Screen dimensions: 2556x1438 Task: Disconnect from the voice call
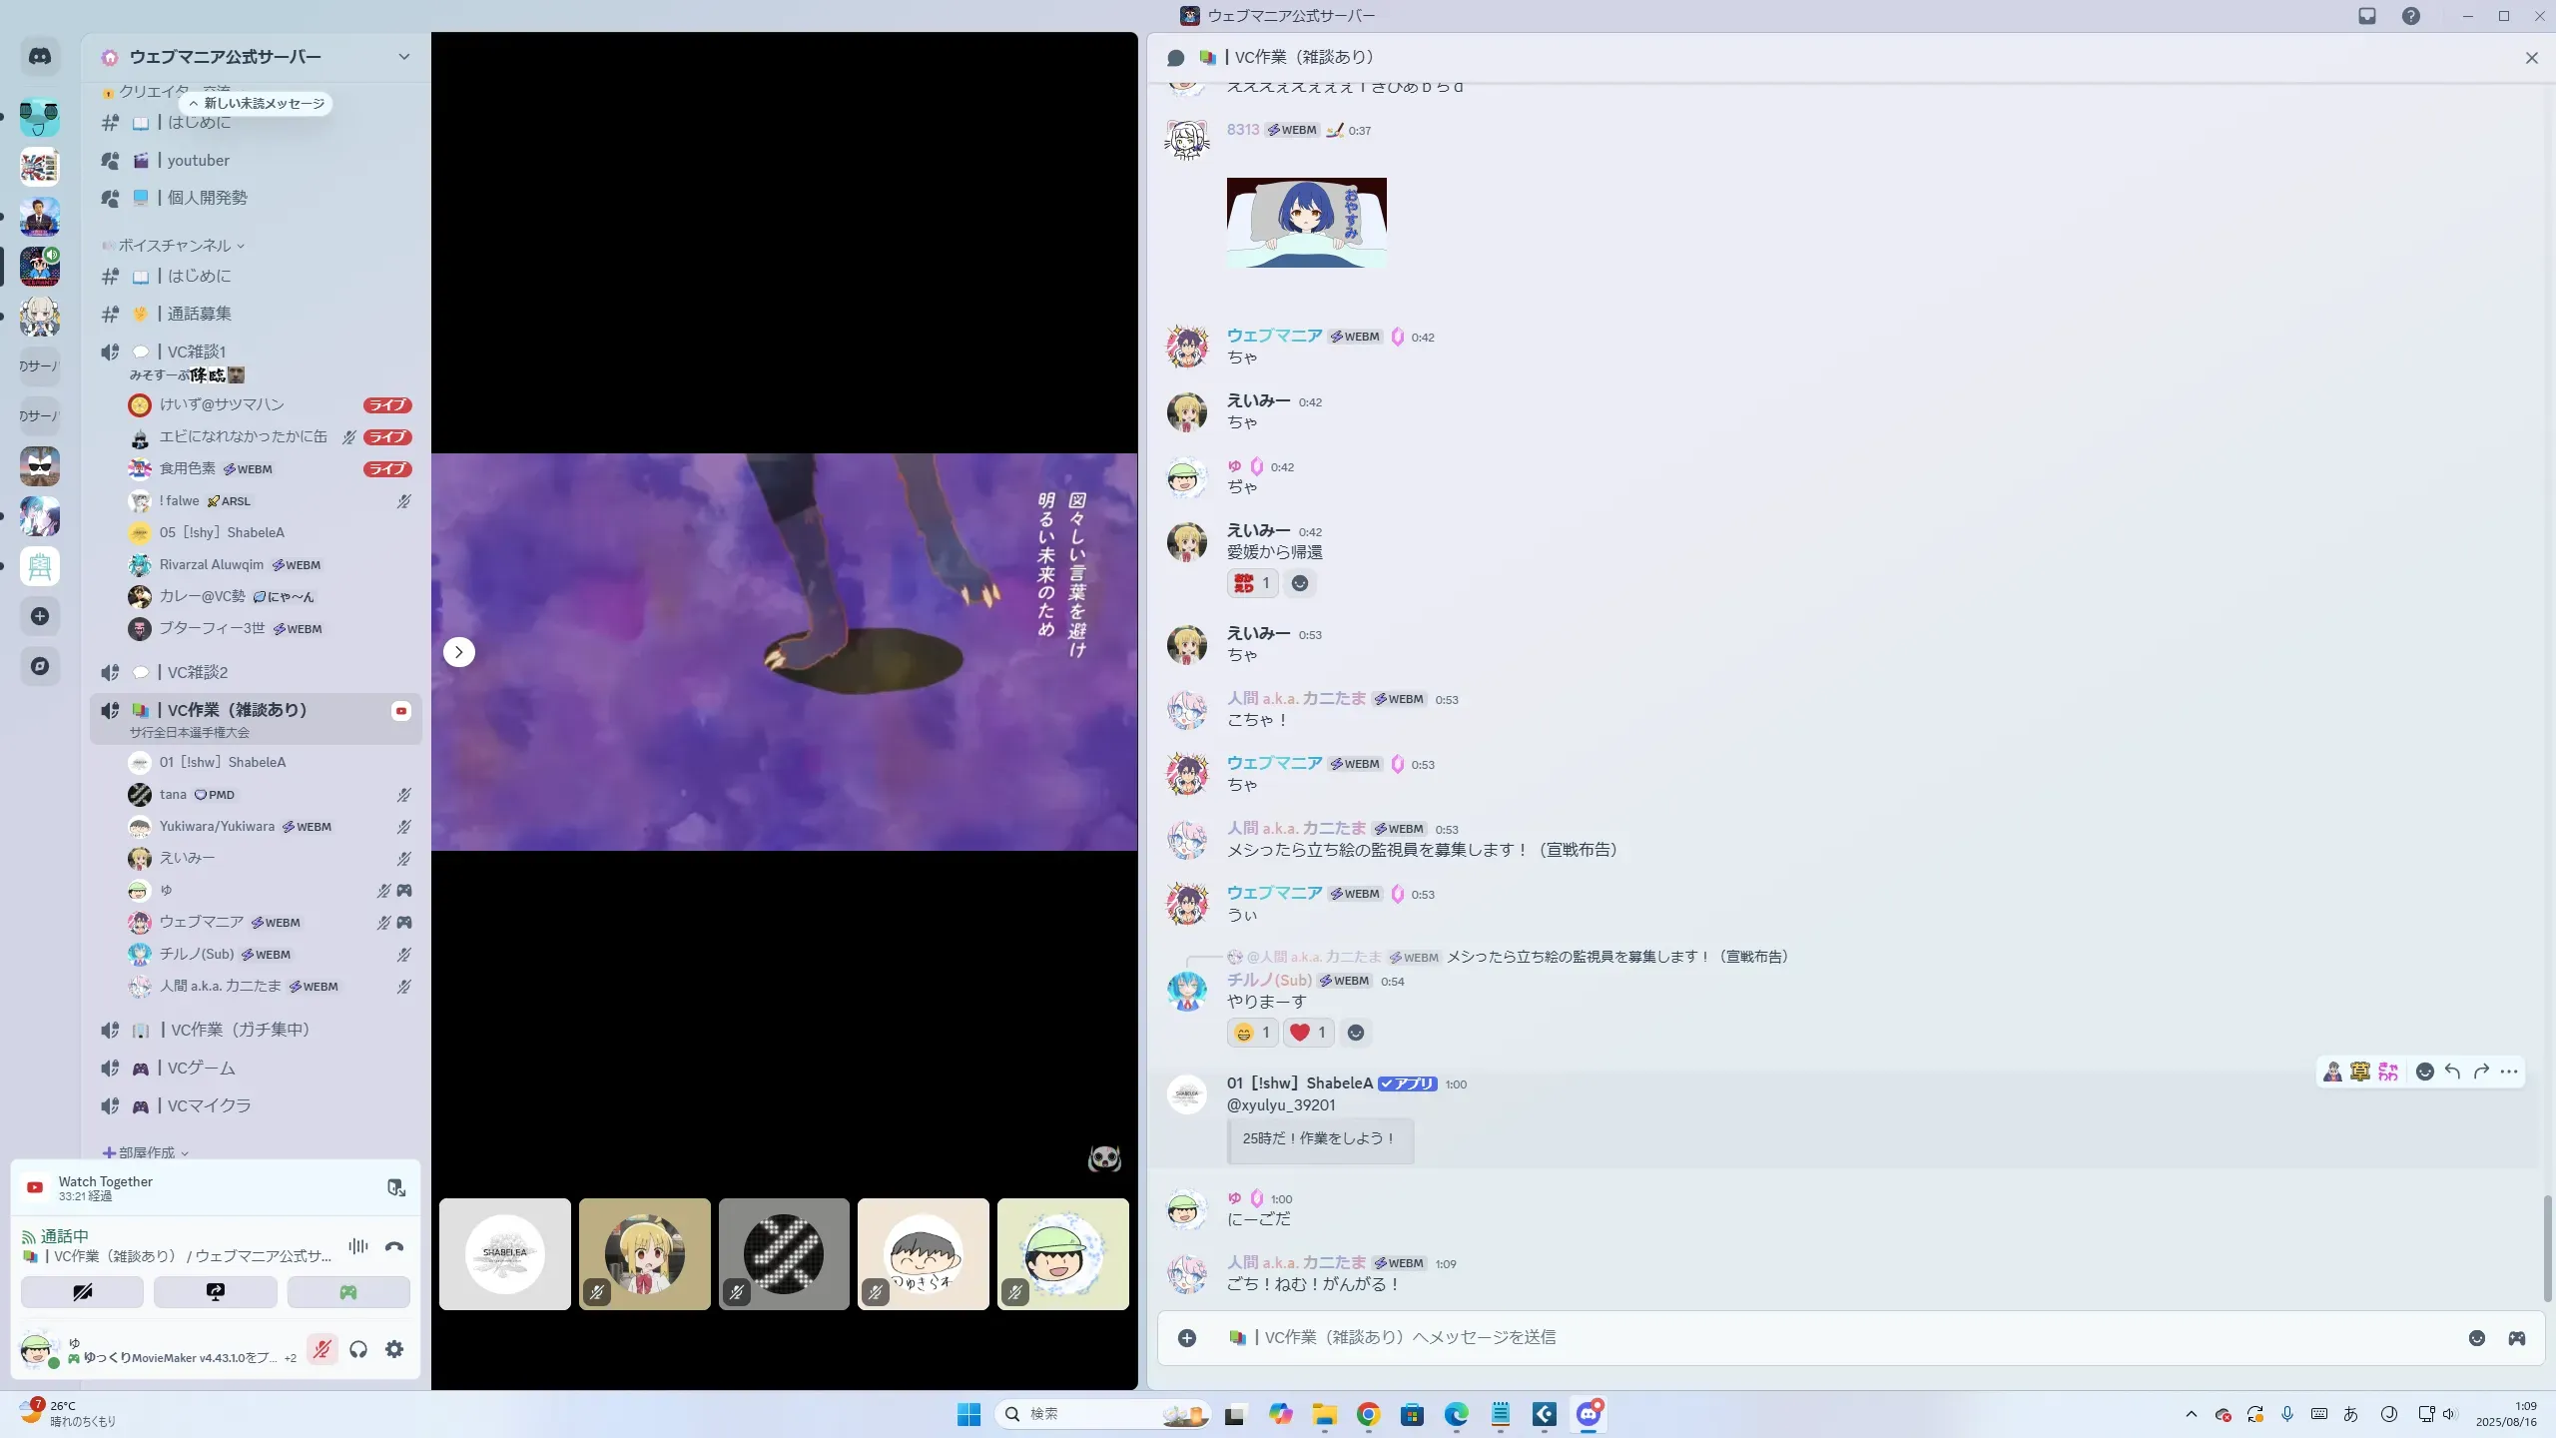click(x=394, y=1246)
